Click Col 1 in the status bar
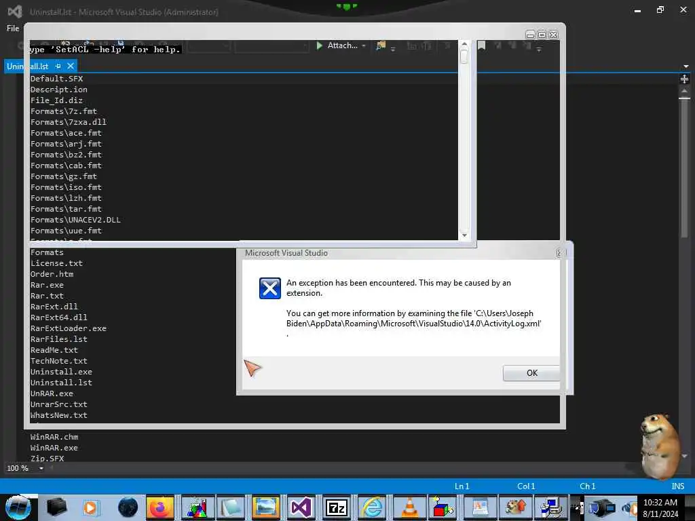The image size is (695, 521). tap(526, 486)
